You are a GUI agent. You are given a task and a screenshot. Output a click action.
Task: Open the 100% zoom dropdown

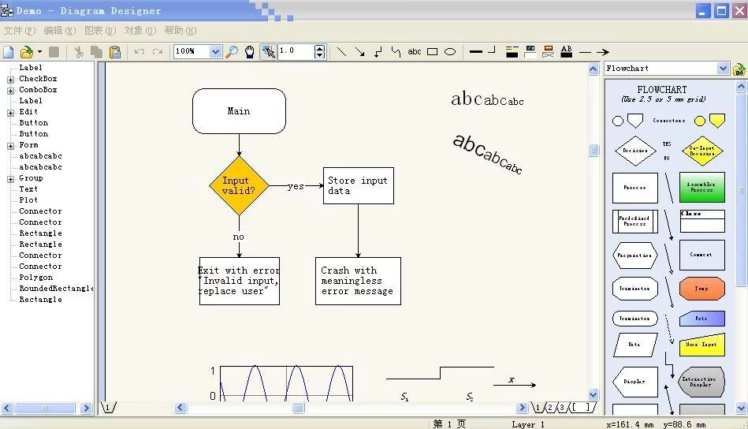coord(215,52)
